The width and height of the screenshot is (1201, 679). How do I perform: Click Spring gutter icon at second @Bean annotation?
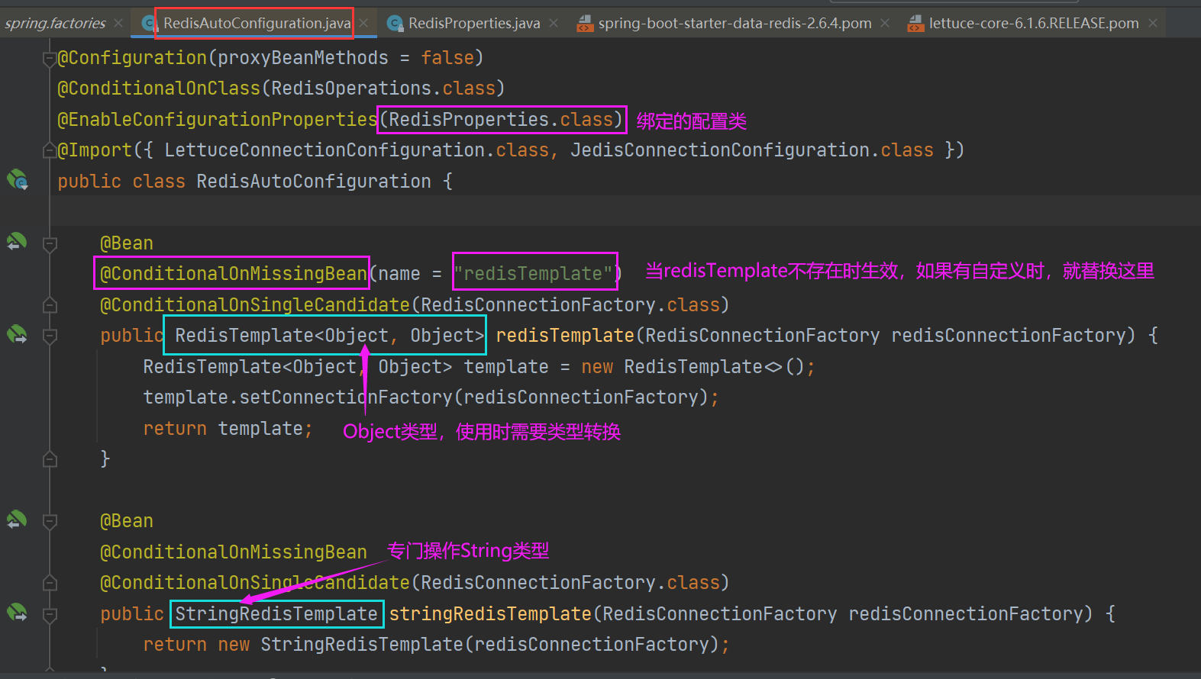(17, 520)
